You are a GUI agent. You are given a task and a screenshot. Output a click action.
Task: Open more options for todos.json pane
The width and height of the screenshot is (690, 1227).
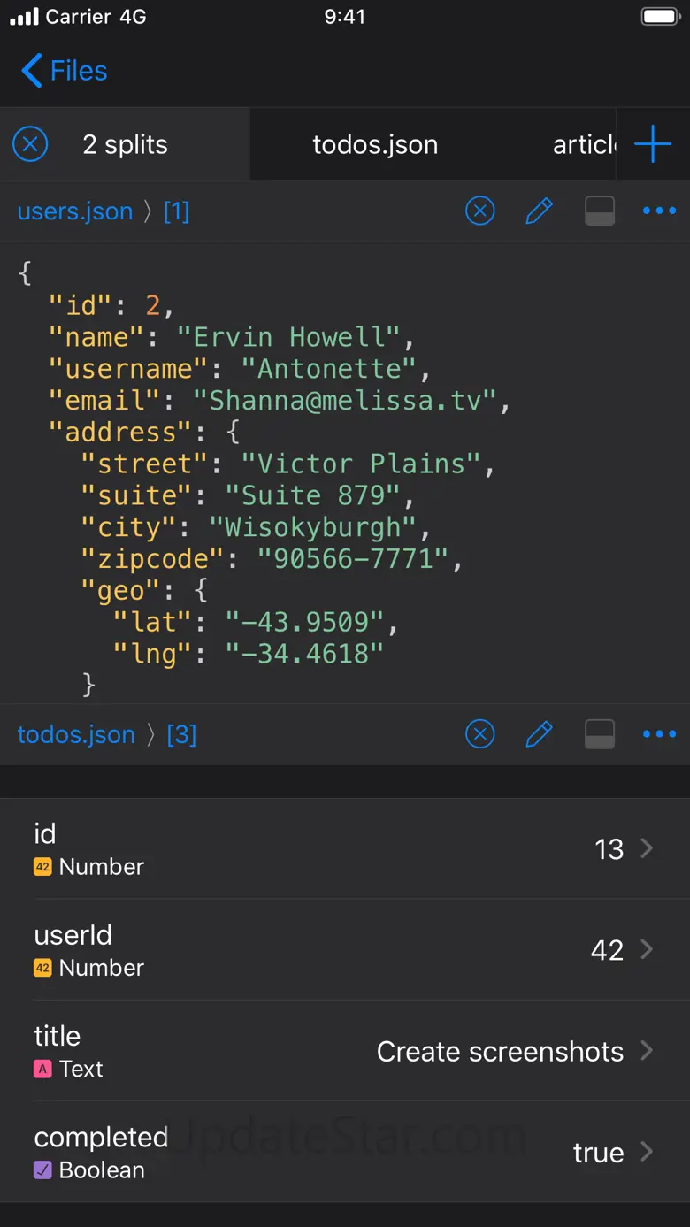pos(659,734)
